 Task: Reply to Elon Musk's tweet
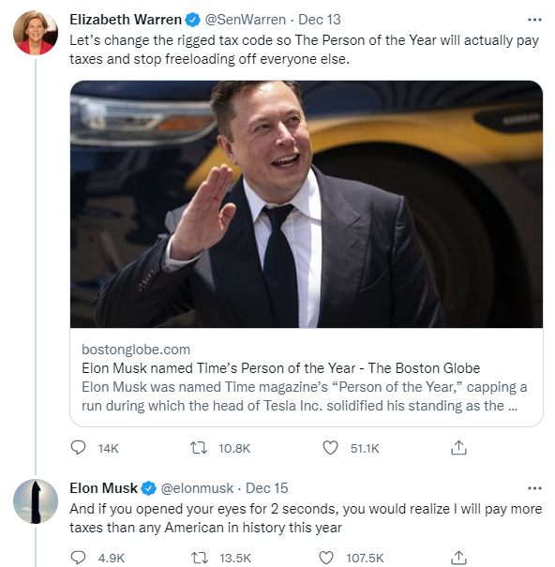pos(78,558)
